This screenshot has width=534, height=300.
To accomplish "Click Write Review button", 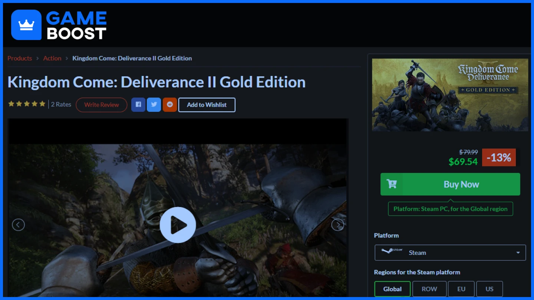I will 102,105.
